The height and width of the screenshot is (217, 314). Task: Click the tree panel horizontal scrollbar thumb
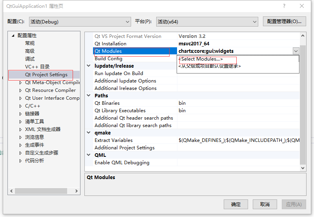coord(41,191)
